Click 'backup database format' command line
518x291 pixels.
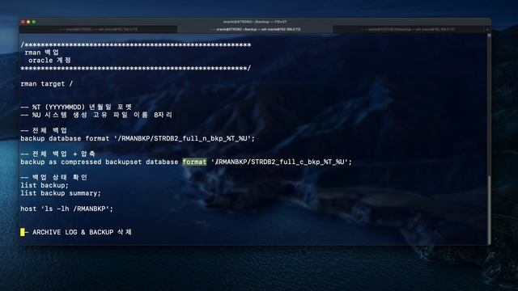pyautogui.click(x=138, y=138)
